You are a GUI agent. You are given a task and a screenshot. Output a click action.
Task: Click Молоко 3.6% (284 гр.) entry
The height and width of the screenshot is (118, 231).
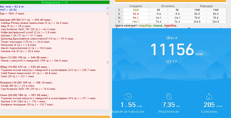[x=23, y=101]
